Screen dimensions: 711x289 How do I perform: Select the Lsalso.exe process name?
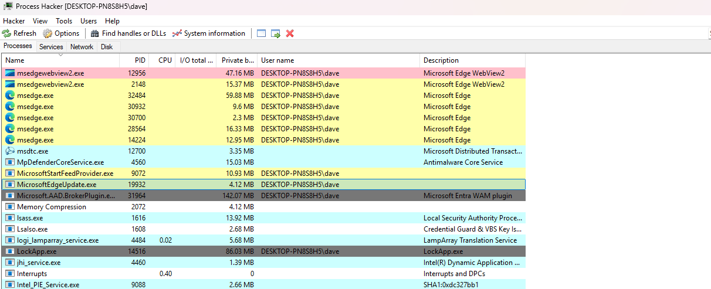click(32, 229)
